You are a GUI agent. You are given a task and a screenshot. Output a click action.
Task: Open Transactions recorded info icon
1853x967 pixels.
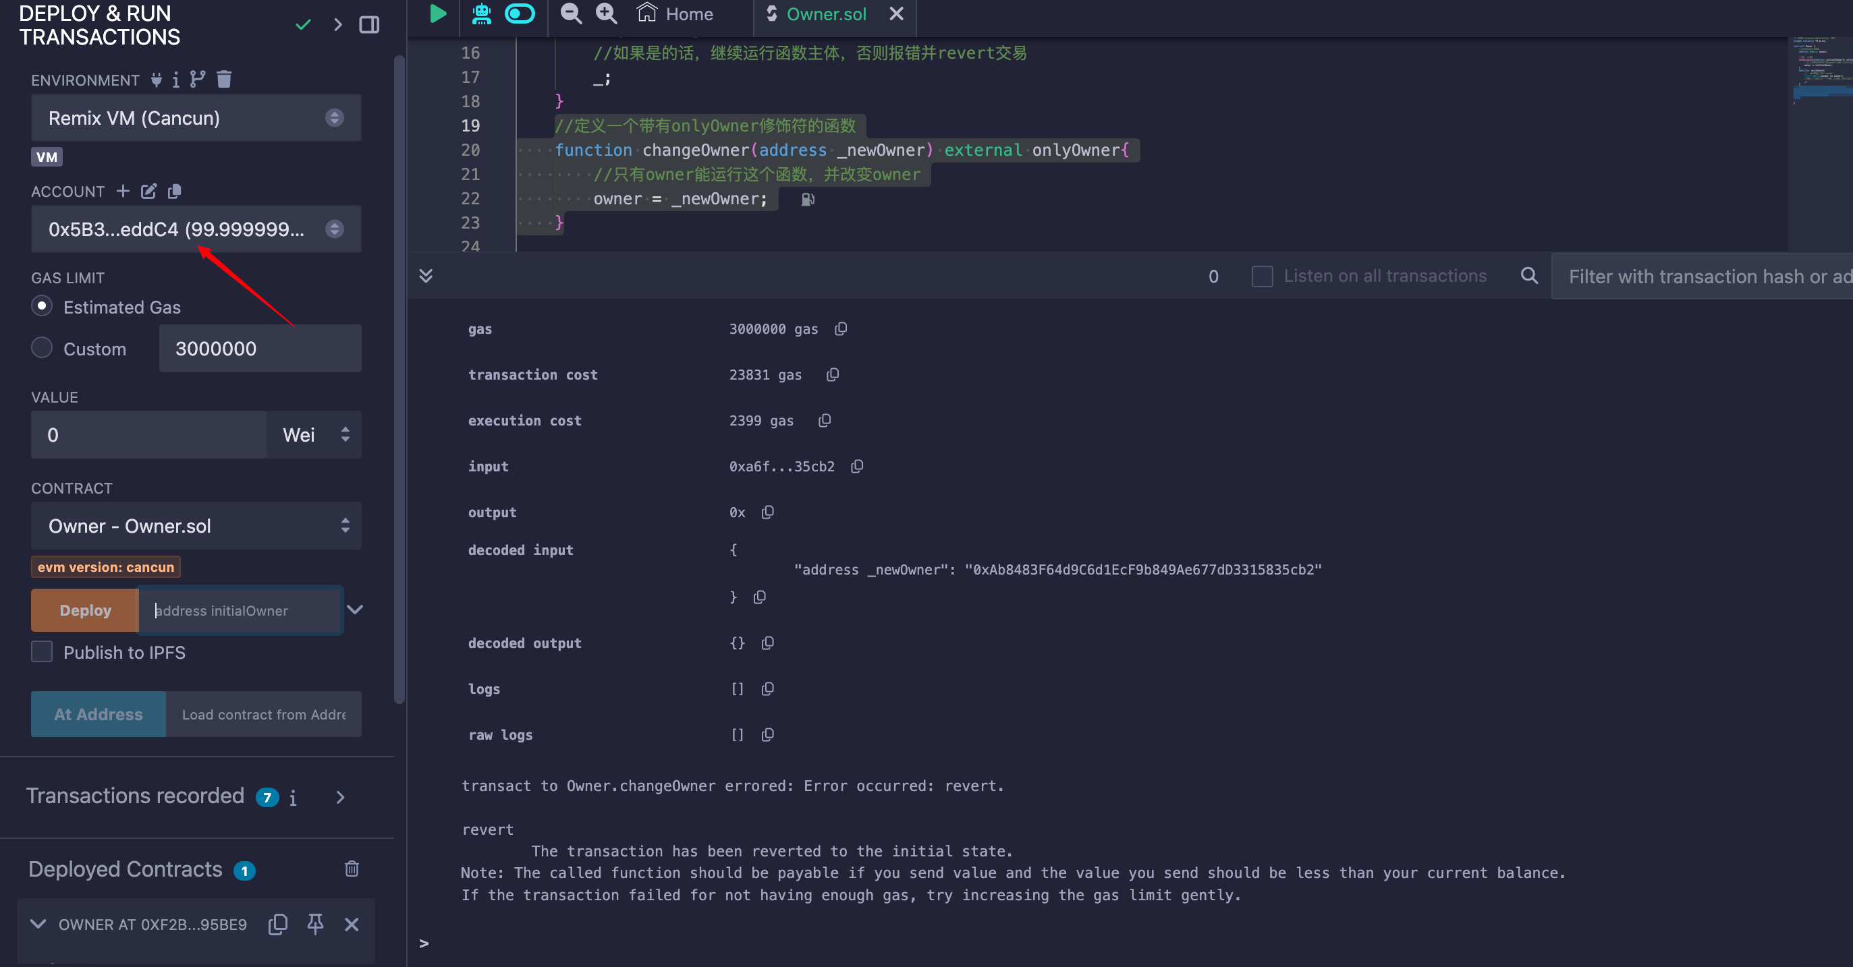coord(293,797)
